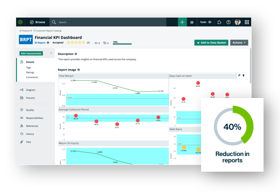Click the References sidebar icon
The height and width of the screenshot is (196, 280).
click(x=22, y=126)
